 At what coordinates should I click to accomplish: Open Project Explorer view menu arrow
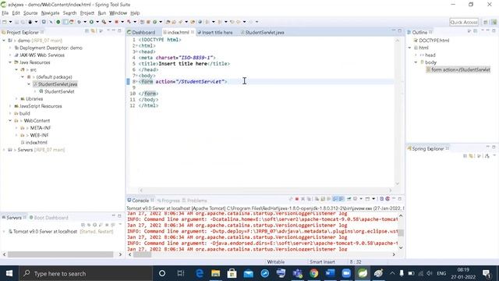pos(108,30)
